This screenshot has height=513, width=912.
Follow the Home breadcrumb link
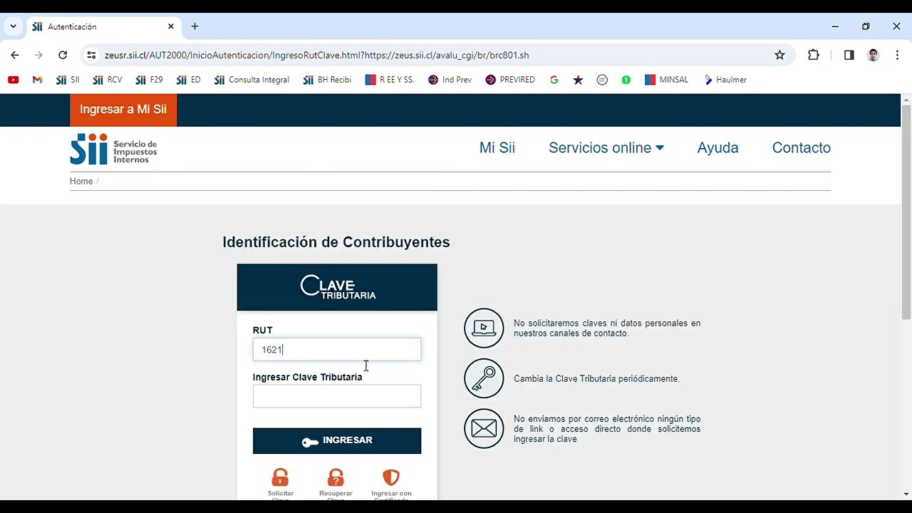[x=81, y=181]
